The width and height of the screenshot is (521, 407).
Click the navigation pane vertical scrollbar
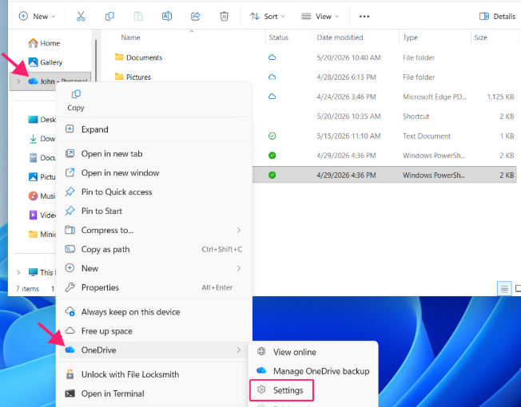coord(96,60)
